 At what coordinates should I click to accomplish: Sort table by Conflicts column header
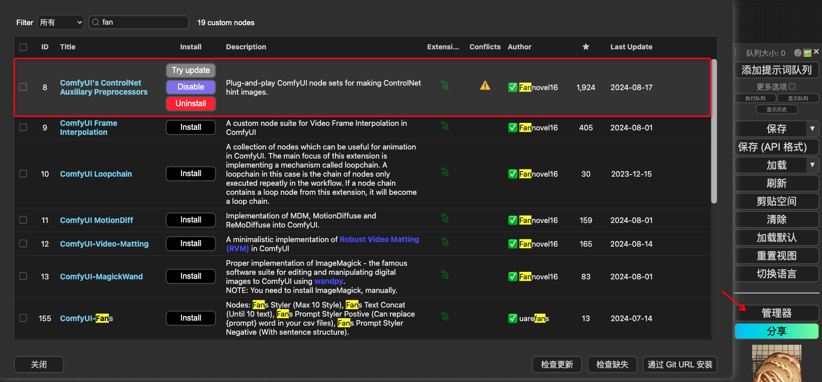[485, 47]
